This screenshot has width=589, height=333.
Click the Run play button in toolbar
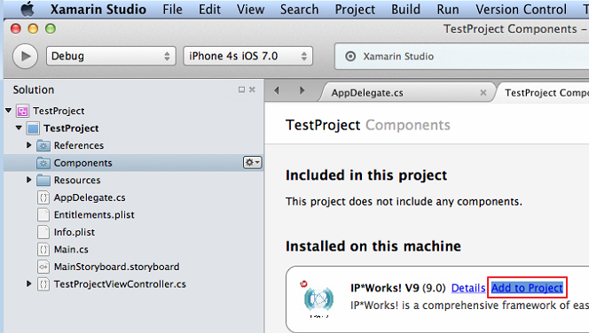tap(25, 57)
